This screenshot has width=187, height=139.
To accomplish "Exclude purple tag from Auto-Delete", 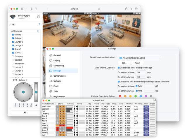I will click(x=146, y=96).
